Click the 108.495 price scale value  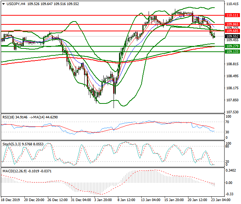pos(232,76)
